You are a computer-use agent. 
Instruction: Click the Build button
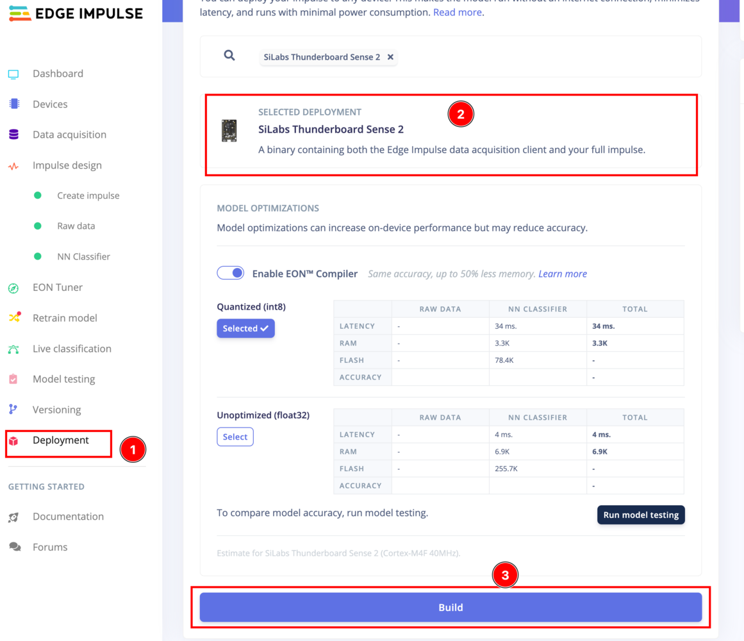(x=451, y=607)
